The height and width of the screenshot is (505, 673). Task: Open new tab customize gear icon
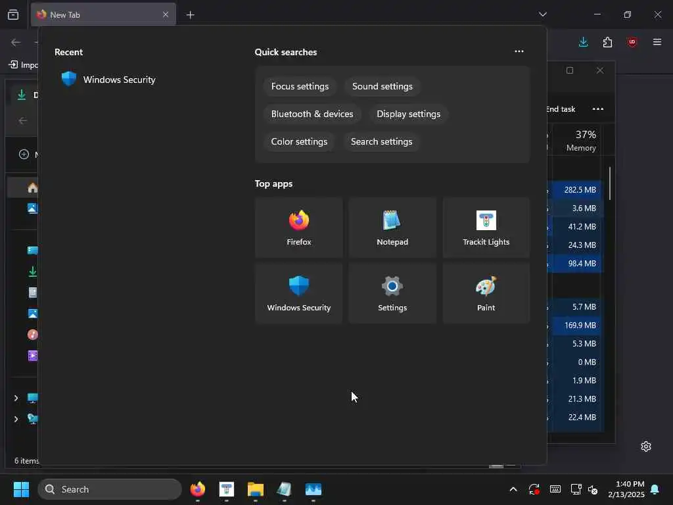(x=646, y=446)
